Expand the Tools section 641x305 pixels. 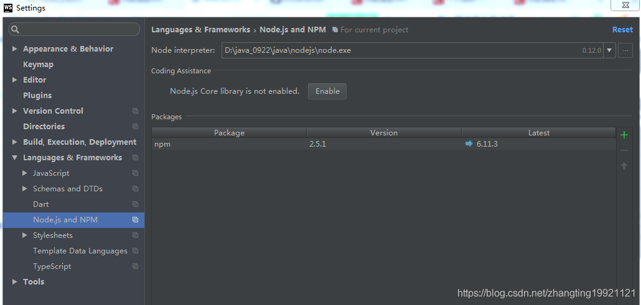click(x=15, y=282)
